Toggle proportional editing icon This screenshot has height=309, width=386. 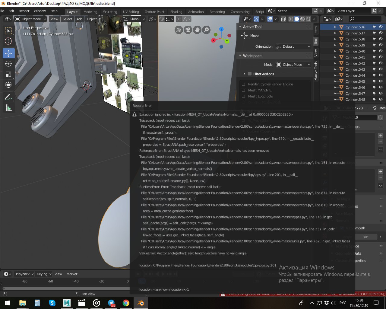tap(179, 19)
